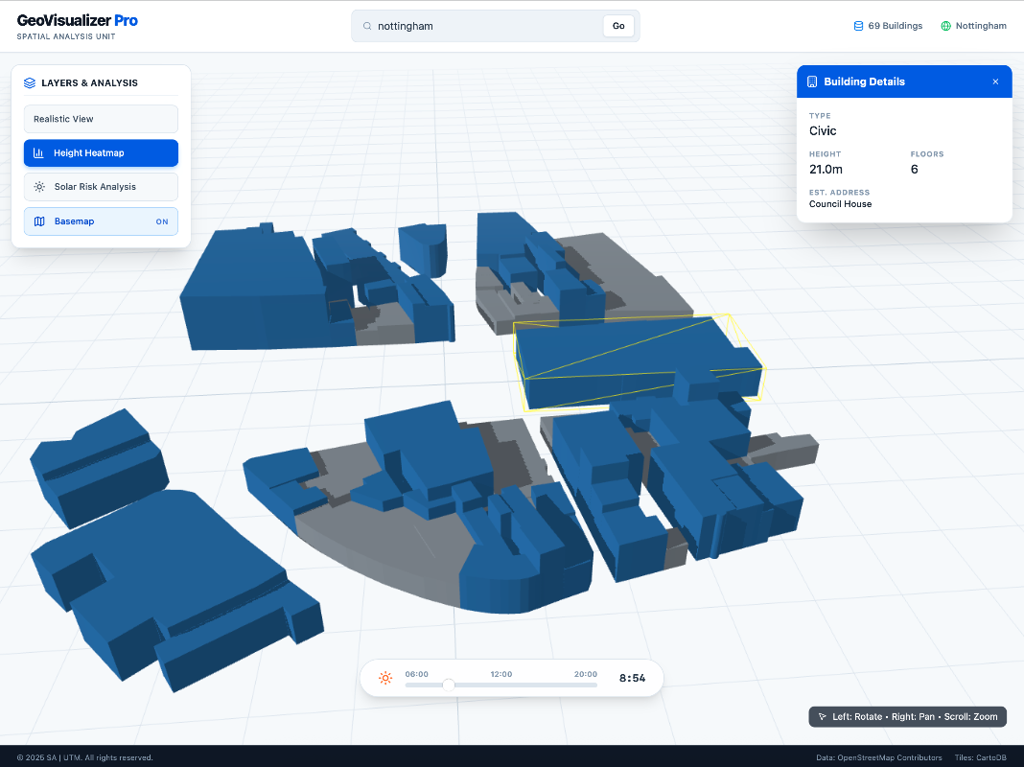Click the globe icon beside Nottingham
1024x767 pixels.
click(945, 26)
